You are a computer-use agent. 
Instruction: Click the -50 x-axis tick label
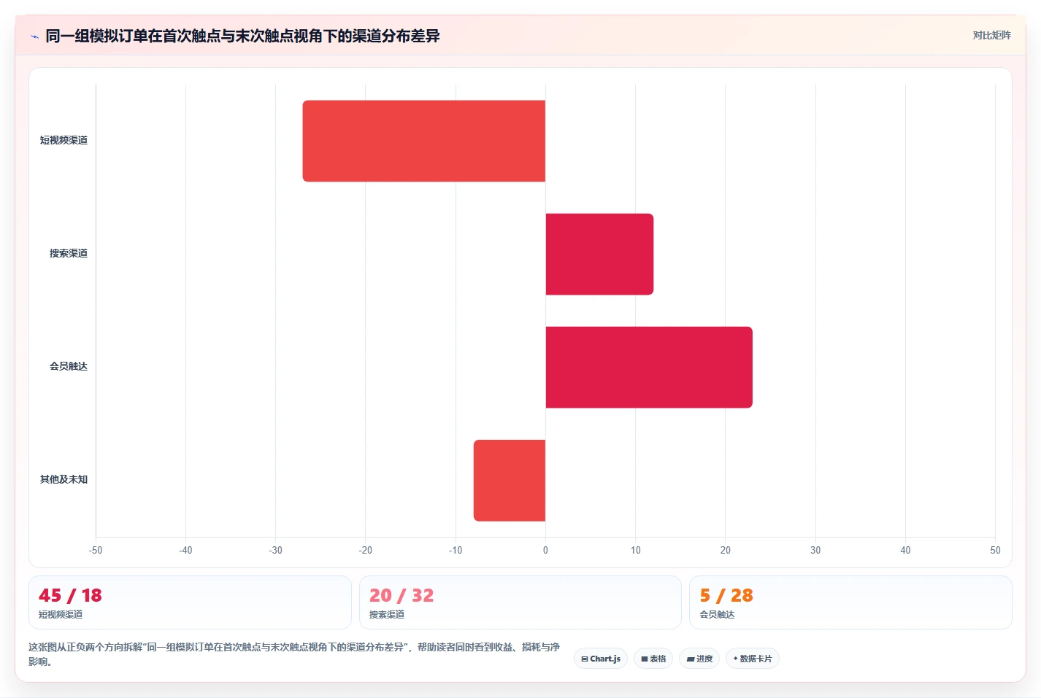[x=96, y=550]
